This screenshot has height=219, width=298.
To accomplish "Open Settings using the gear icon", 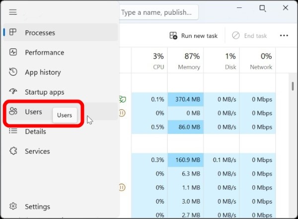I will tap(13, 206).
